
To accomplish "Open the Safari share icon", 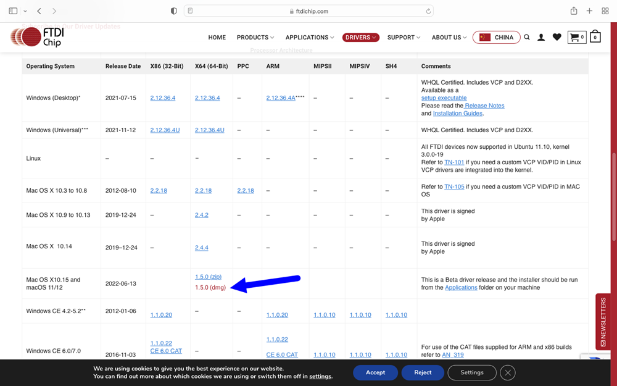I will point(574,11).
